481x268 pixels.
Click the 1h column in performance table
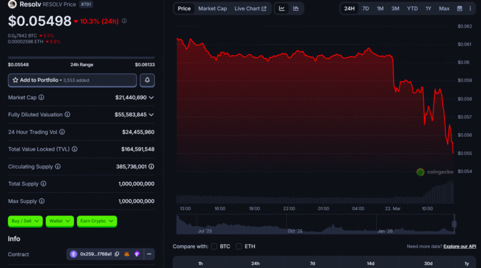pos(200,263)
